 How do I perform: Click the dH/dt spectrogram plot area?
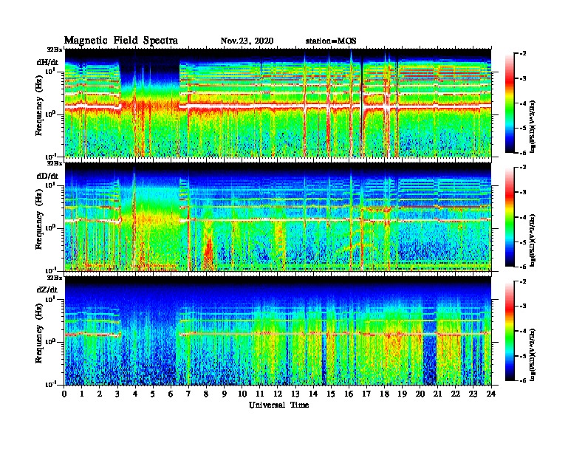click(x=278, y=103)
